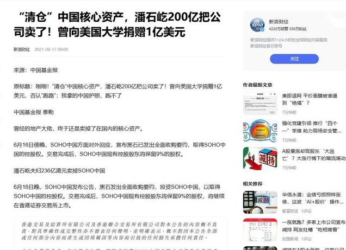Open article A股暴涨却现股东大逃亡
Screen dimensions: 346x250
[x=313, y=155]
